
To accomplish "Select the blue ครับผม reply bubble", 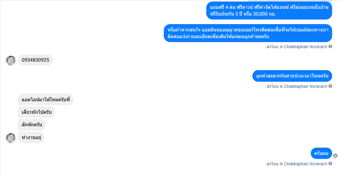I will (x=321, y=153).
